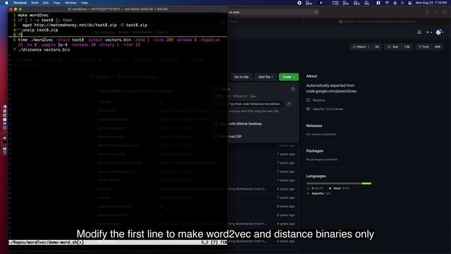Open the Window menu
451x254 pixels.
point(70,3)
